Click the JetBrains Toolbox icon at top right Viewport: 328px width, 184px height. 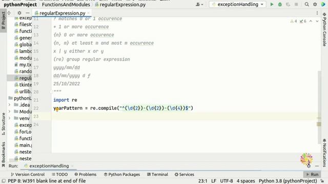[x=323, y=5]
